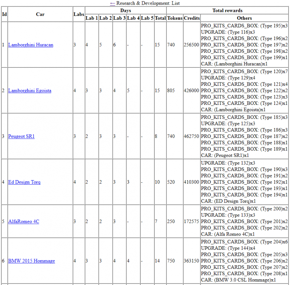Open the Lamborghini Huracan car link
The width and height of the screenshot is (291, 285).
[x=31, y=45]
